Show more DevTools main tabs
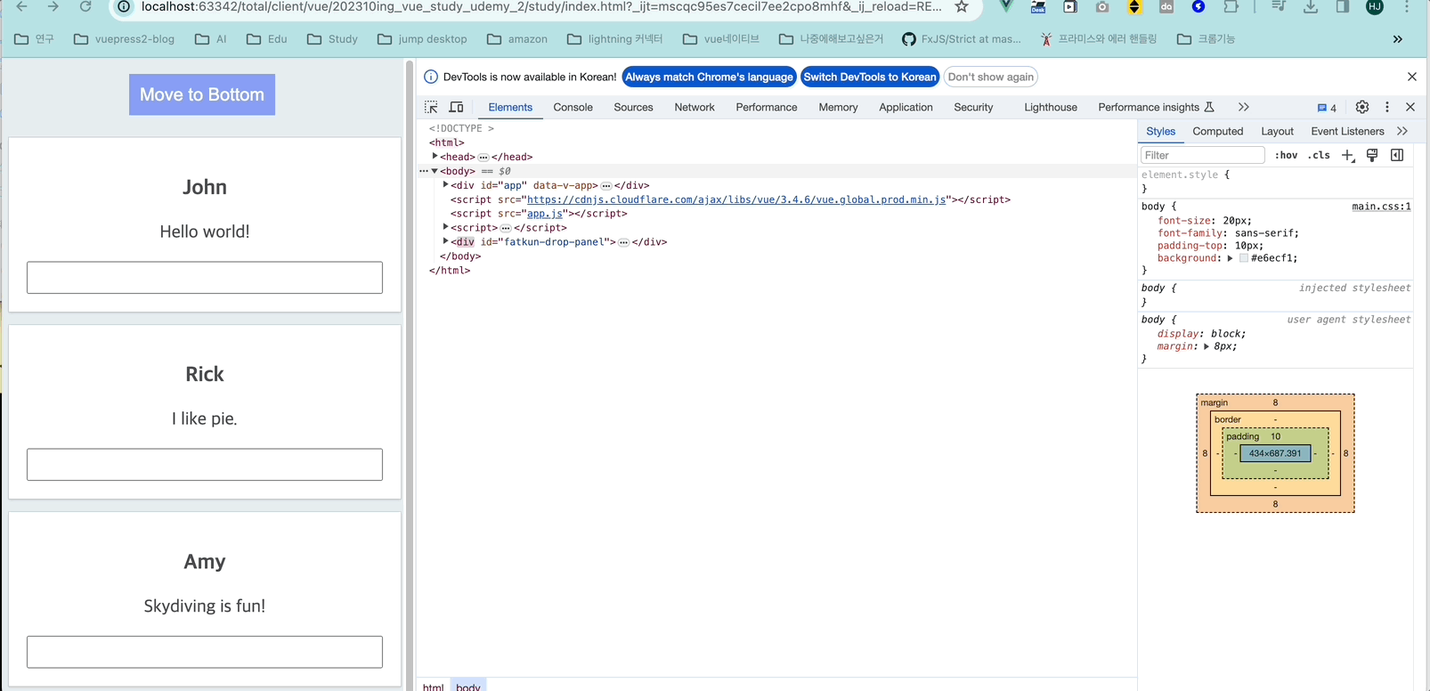This screenshot has height=691, width=1430. point(1244,107)
